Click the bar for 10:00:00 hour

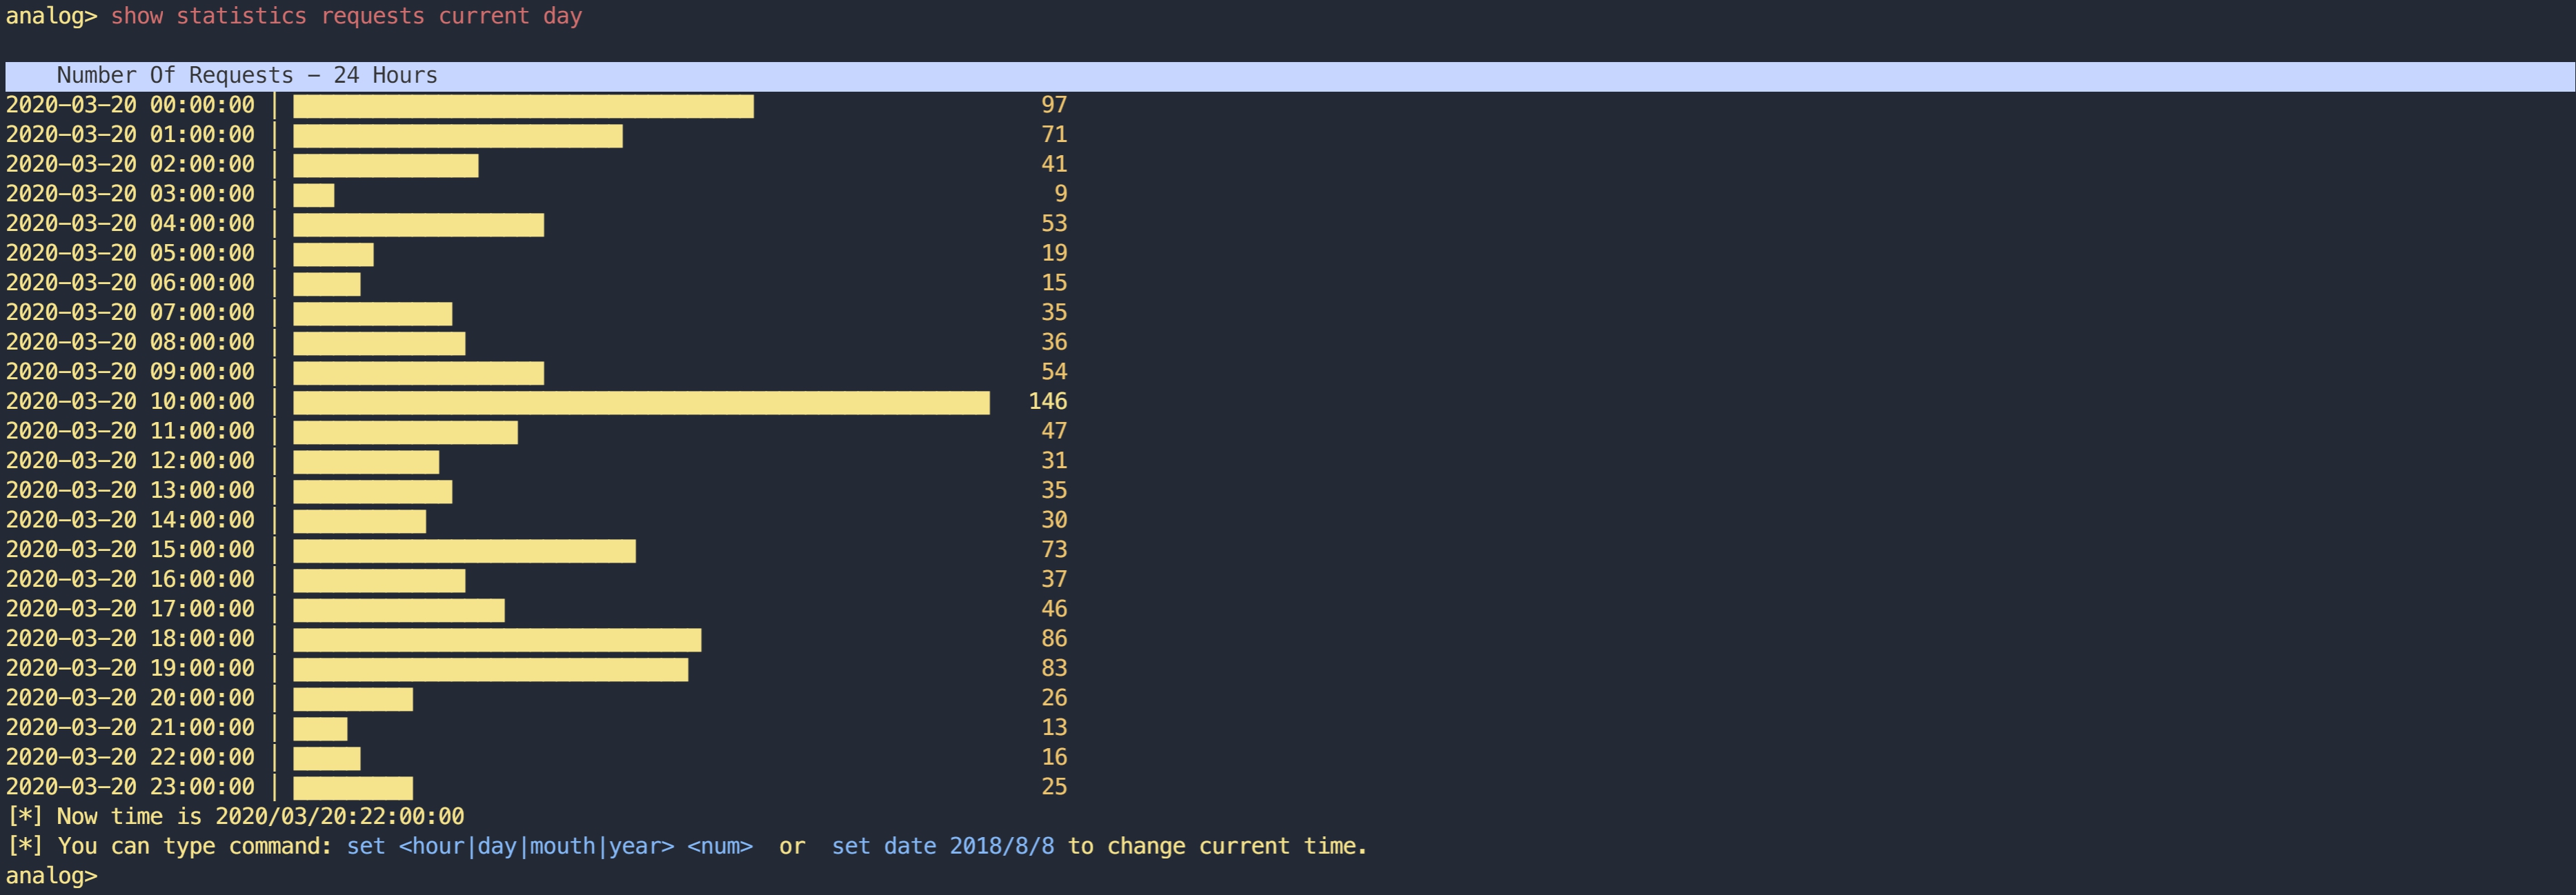640,402
